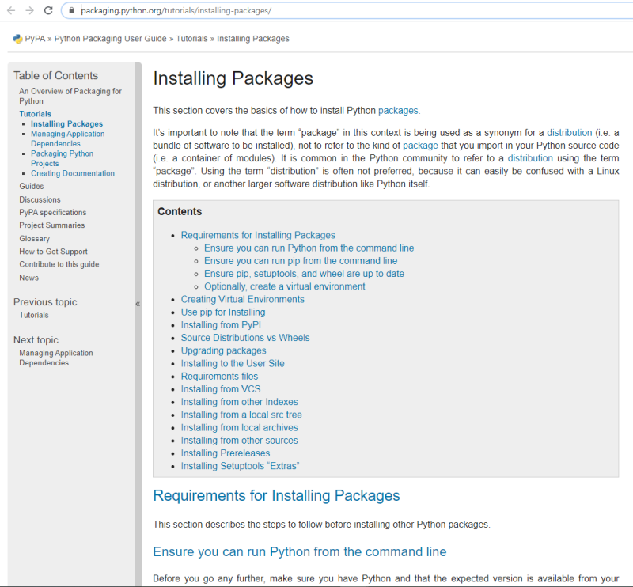Click the Installing from PyPI link
Image resolution: width=633 pixels, height=587 pixels.
[220, 324]
